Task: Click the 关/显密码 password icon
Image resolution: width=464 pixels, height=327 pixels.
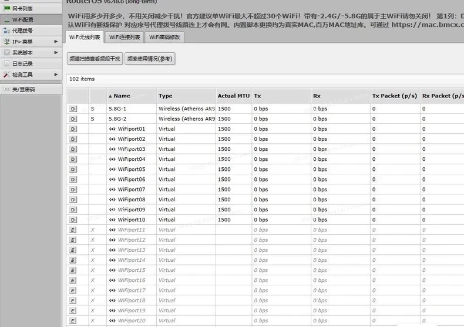Action: coord(7,89)
